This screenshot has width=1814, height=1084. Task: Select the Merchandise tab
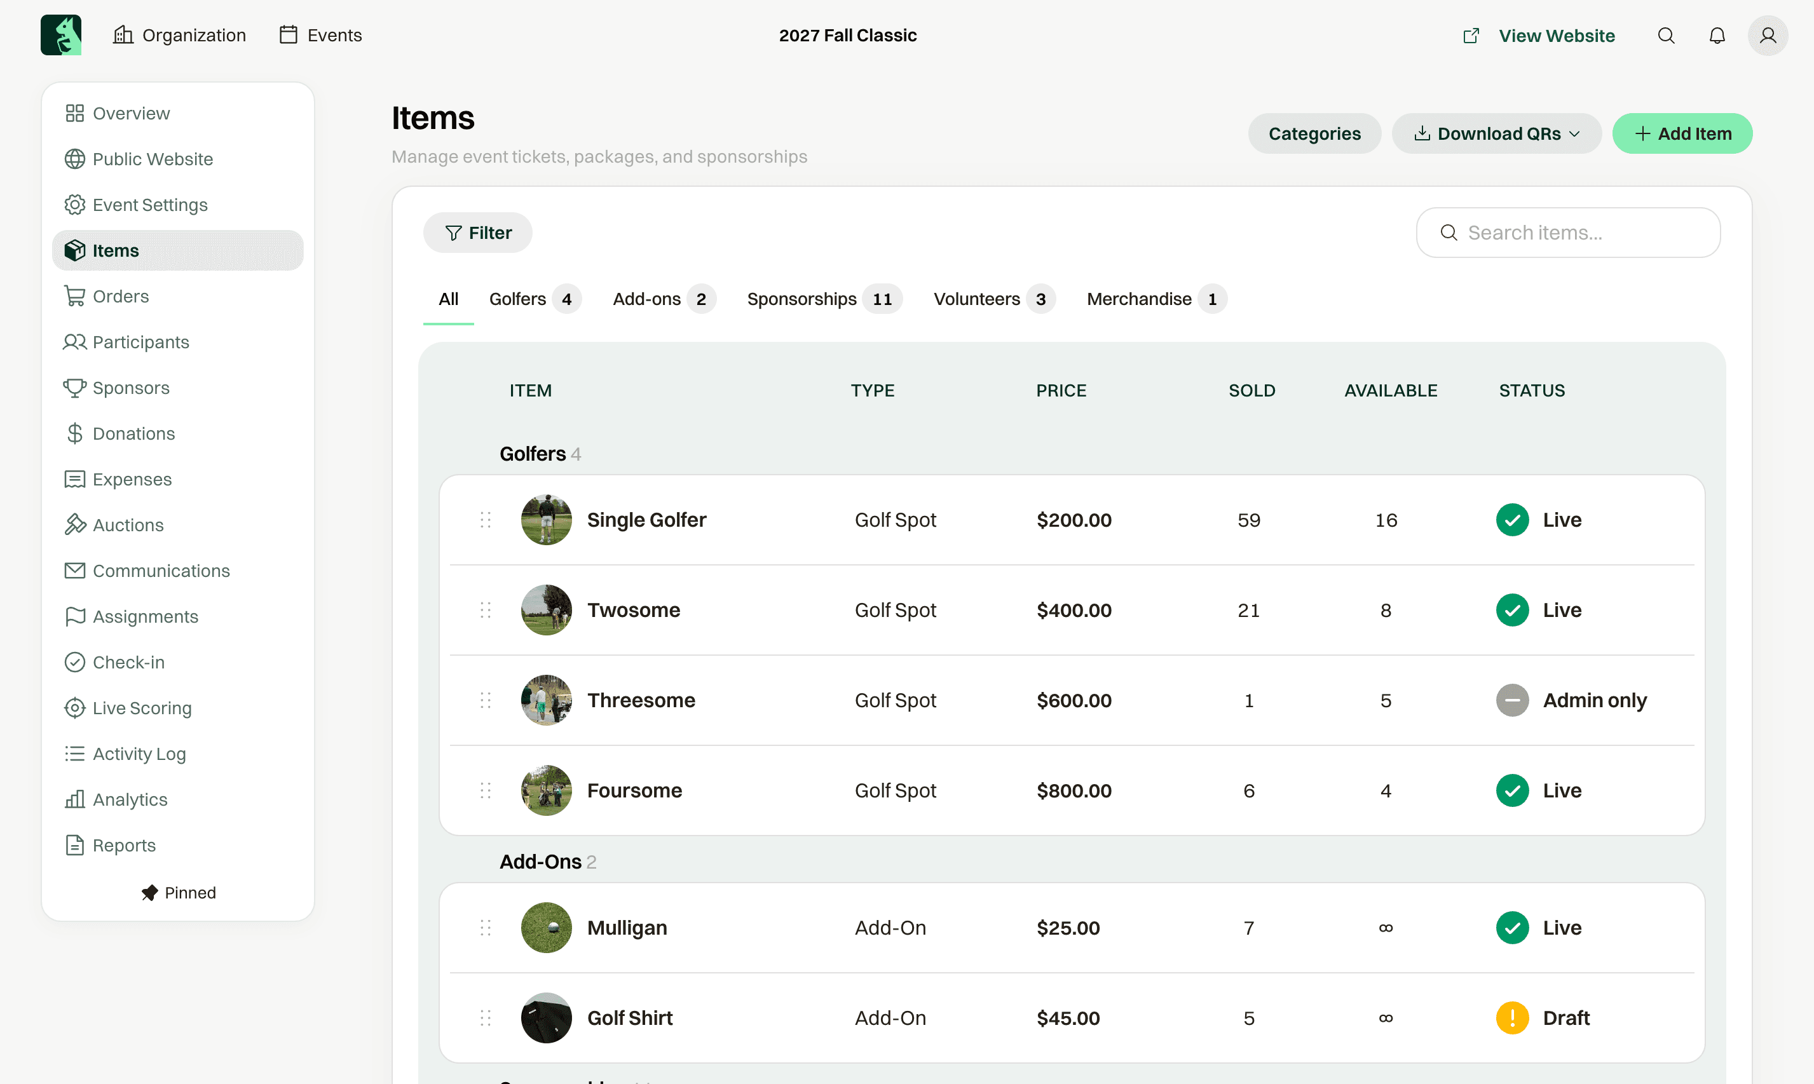click(x=1157, y=299)
